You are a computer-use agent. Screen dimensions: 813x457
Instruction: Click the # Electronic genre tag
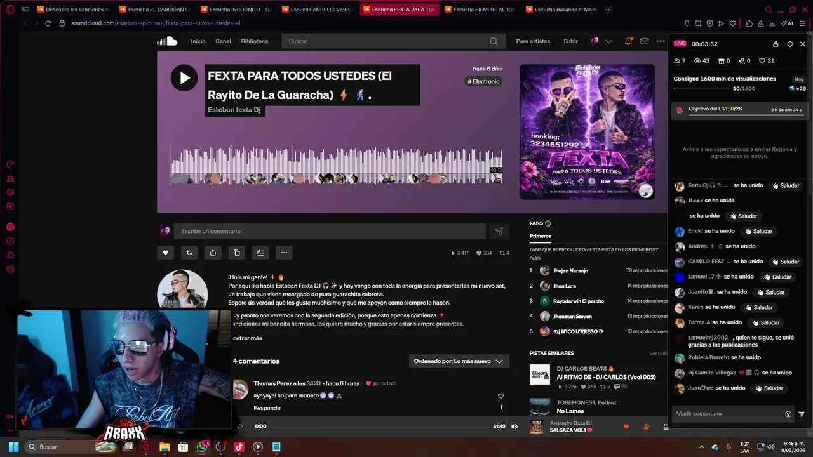click(x=483, y=81)
